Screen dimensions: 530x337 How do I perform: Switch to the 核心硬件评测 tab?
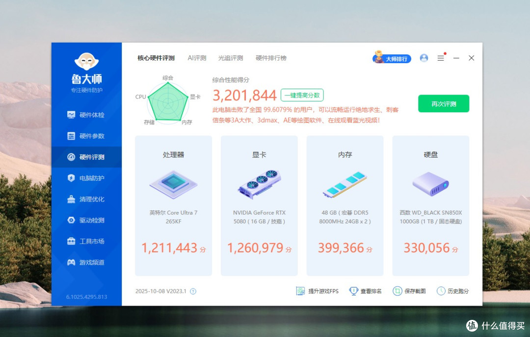(x=156, y=58)
